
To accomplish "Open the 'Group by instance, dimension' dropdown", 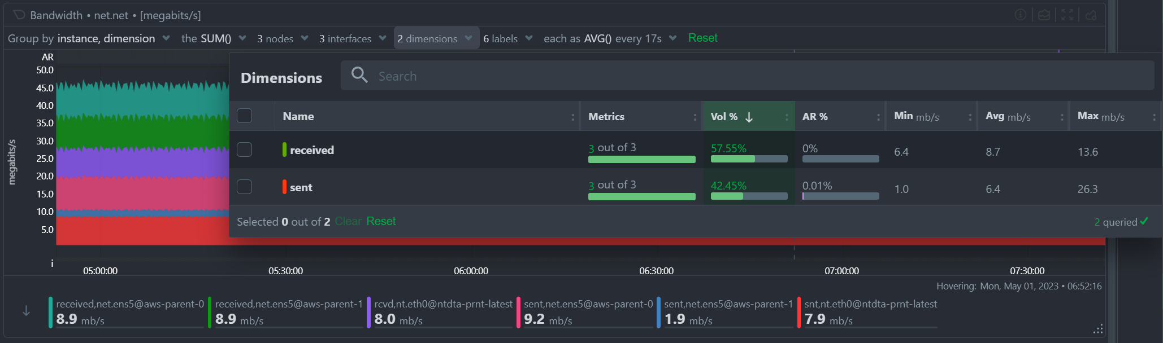I will [89, 38].
